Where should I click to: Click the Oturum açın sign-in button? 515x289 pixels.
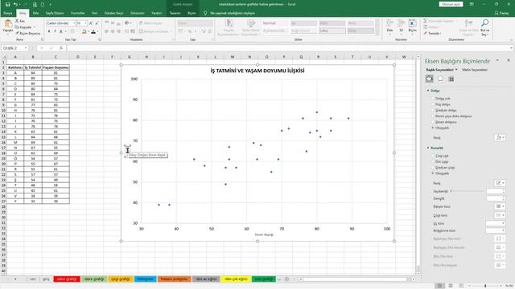pos(451,4)
